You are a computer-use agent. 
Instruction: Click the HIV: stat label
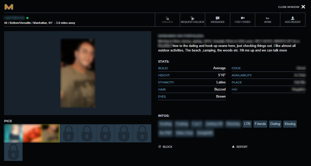click(x=235, y=89)
